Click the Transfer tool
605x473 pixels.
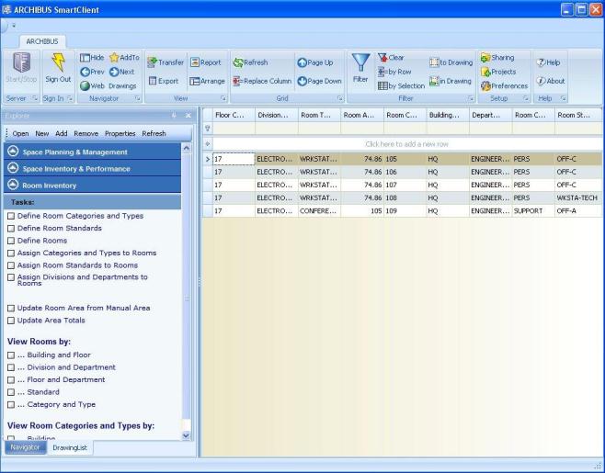(x=166, y=62)
